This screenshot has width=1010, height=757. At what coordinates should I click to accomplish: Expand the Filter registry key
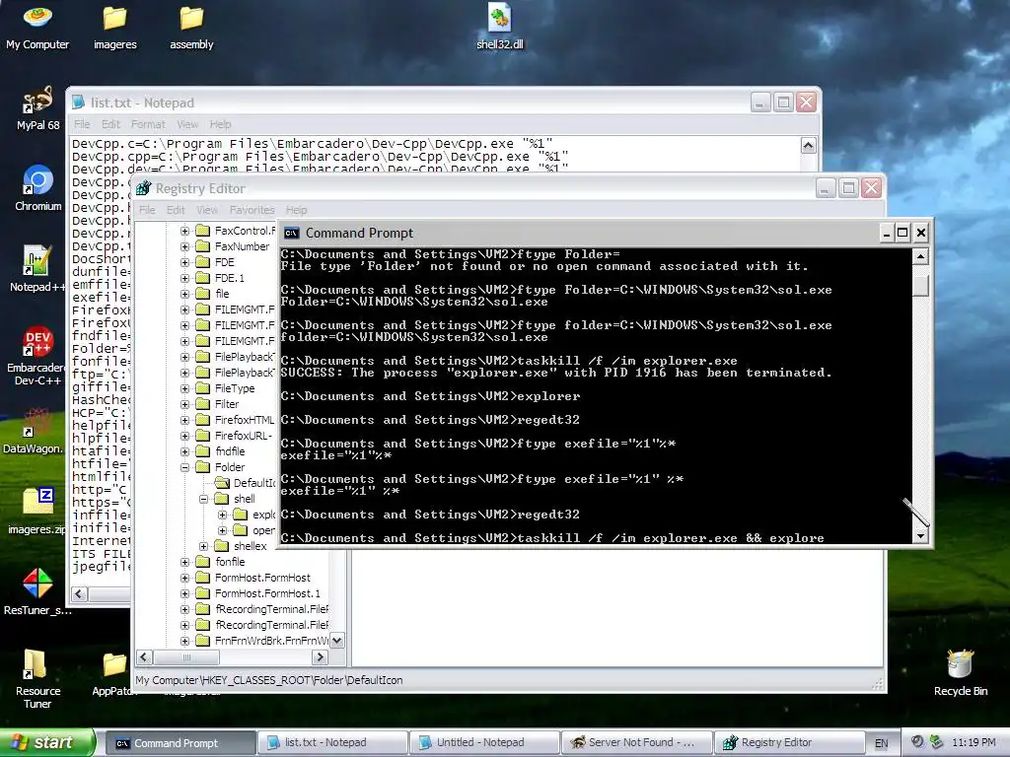(x=184, y=404)
